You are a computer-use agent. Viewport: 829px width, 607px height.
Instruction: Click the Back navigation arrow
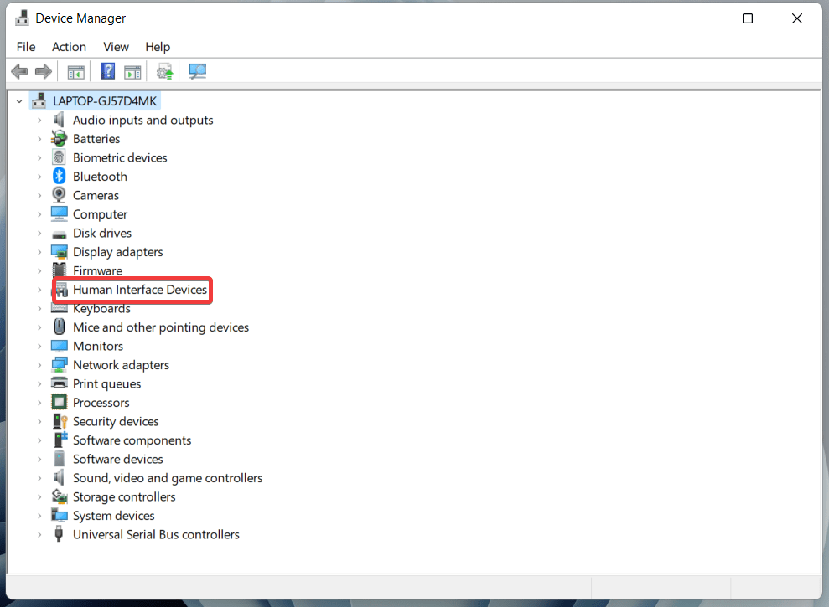(x=19, y=71)
